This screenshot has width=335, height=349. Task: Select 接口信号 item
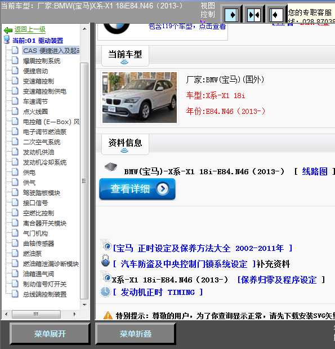click(35, 203)
